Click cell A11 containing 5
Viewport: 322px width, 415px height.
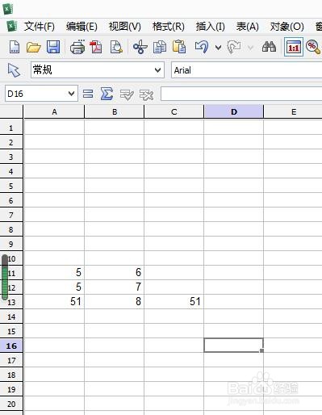pos(54,272)
